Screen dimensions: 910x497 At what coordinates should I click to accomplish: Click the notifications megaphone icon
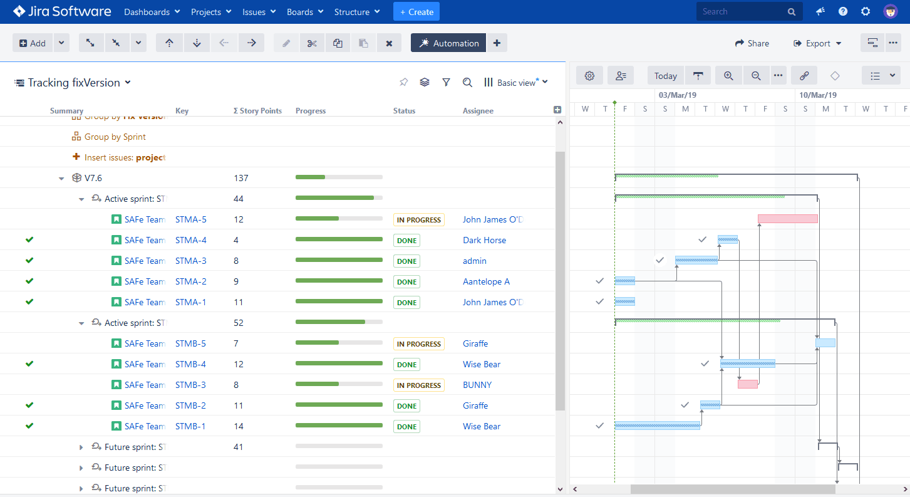coord(820,12)
